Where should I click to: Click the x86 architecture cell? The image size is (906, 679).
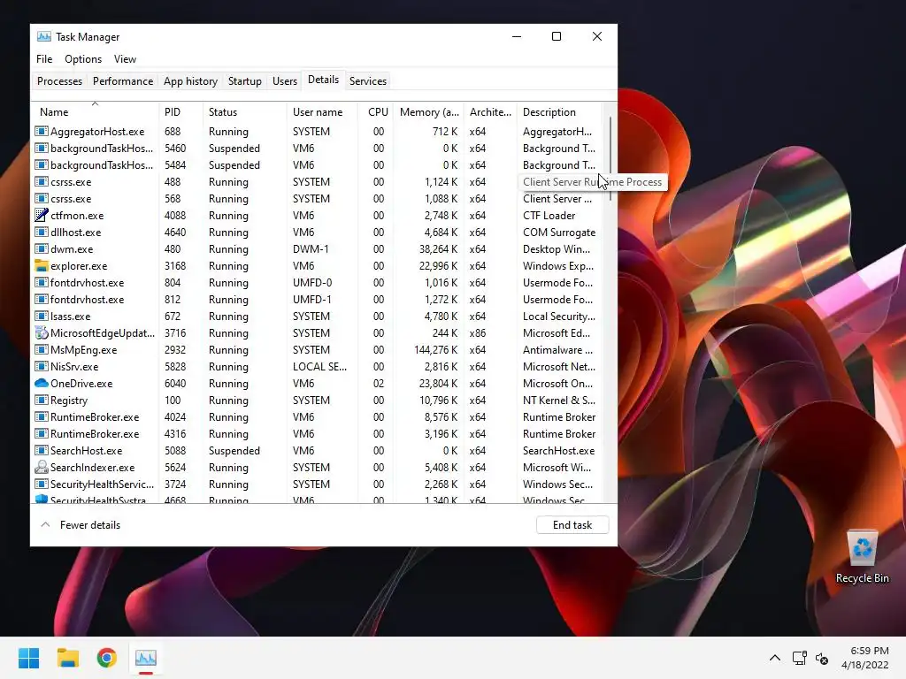coord(477,333)
